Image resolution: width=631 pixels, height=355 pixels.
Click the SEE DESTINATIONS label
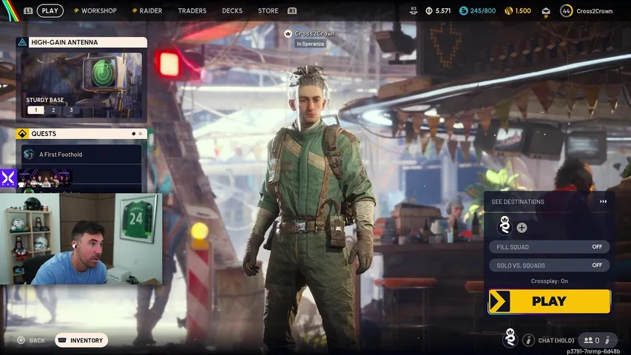[x=518, y=202]
